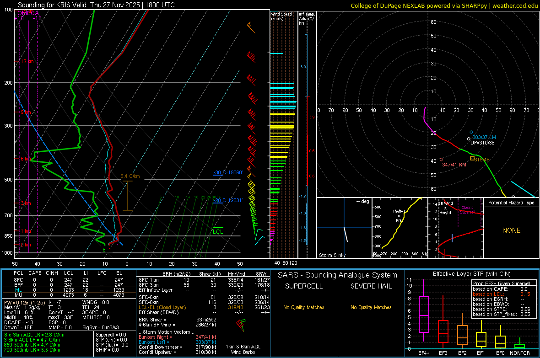The image size is (540, 358).
Task: Click the Corfidi Downshear row
Action: [x=178, y=347]
